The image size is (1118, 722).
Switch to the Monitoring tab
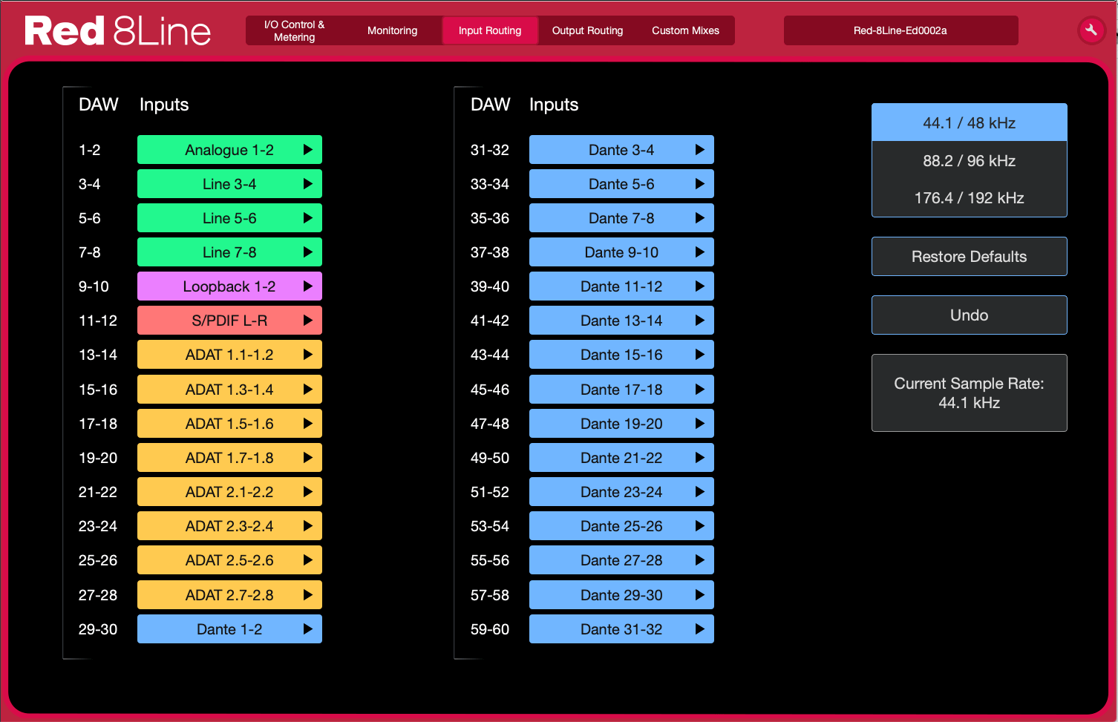[x=392, y=30]
